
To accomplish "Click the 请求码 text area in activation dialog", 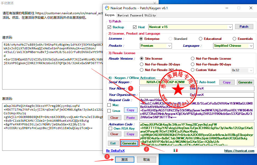I will point(52,66).
